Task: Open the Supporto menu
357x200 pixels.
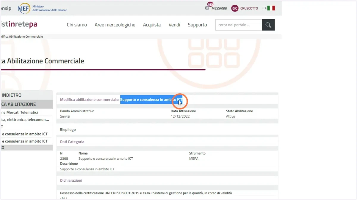Action: (197, 25)
